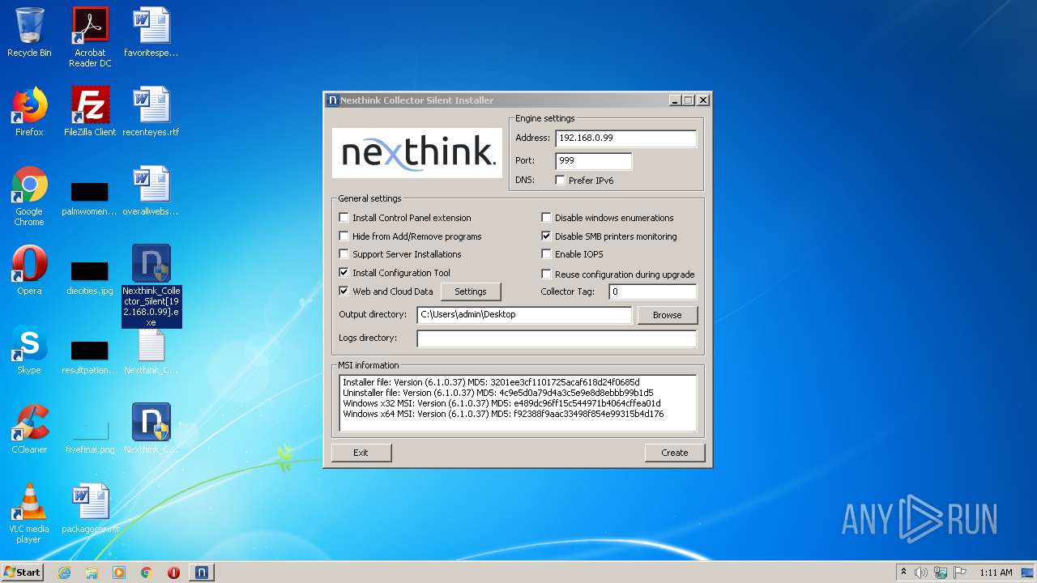Viewport: 1037px width, 583px height.
Task: Uncheck the Web and Cloud Data option
Action: tap(344, 291)
